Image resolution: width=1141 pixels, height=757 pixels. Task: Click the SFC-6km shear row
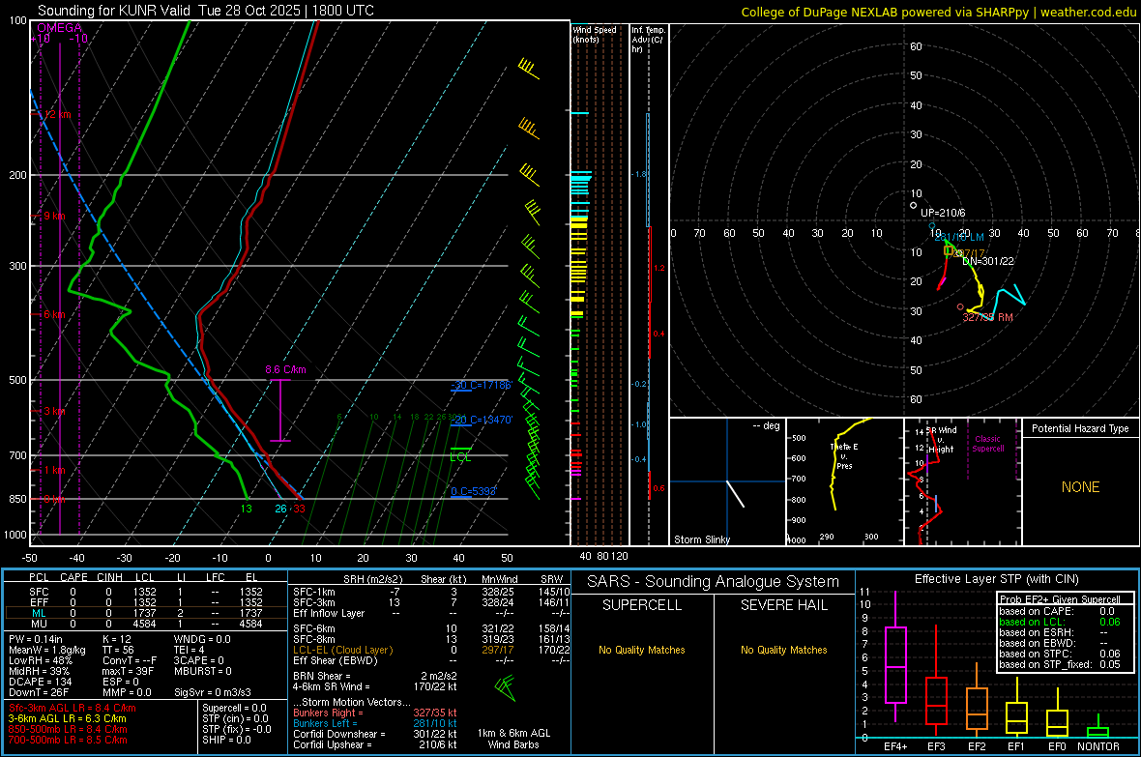click(x=431, y=628)
